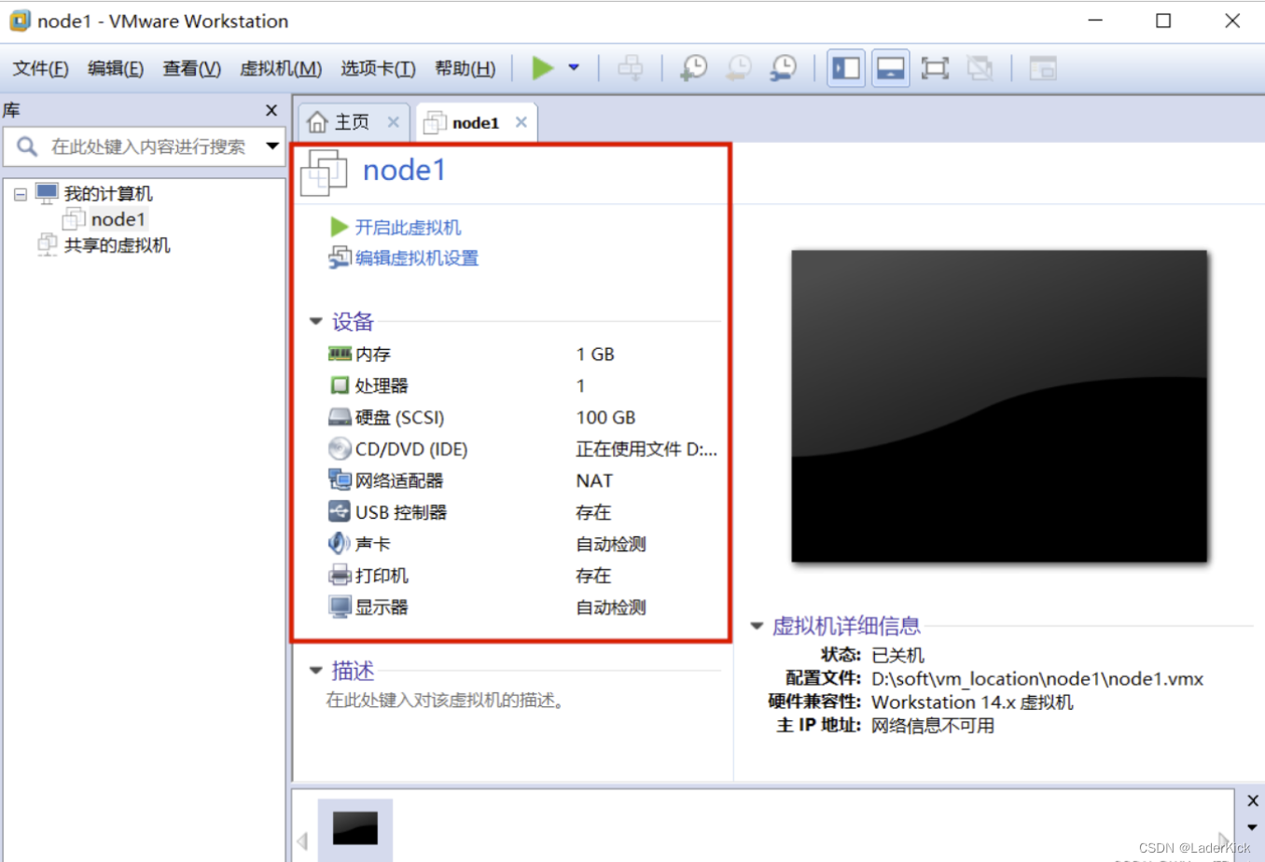Click VMware Workstation title bar app icon
Screen dimensions: 1265x862
pos(20,21)
